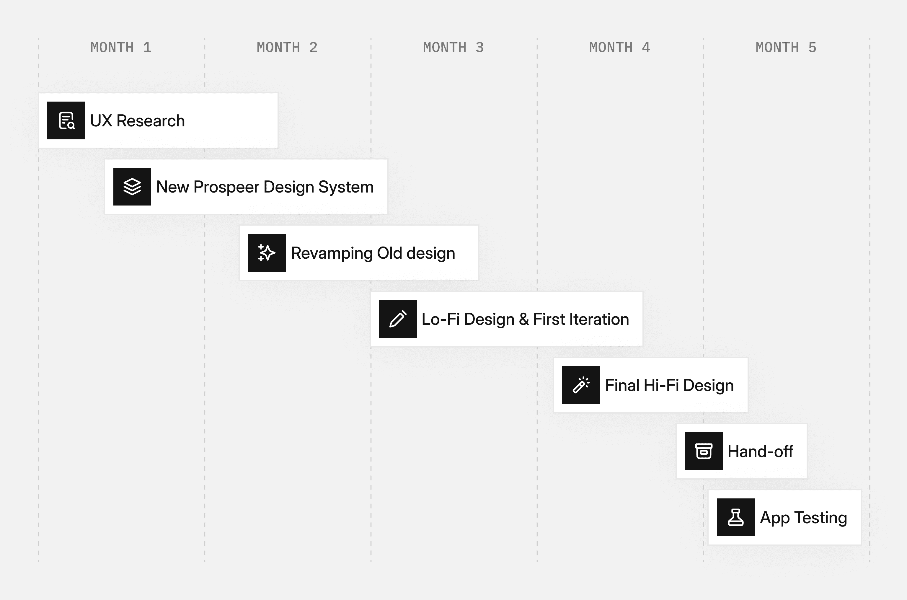Click the pencil icon for Lo-Fi Design
907x600 pixels.
click(x=398, y=319)
